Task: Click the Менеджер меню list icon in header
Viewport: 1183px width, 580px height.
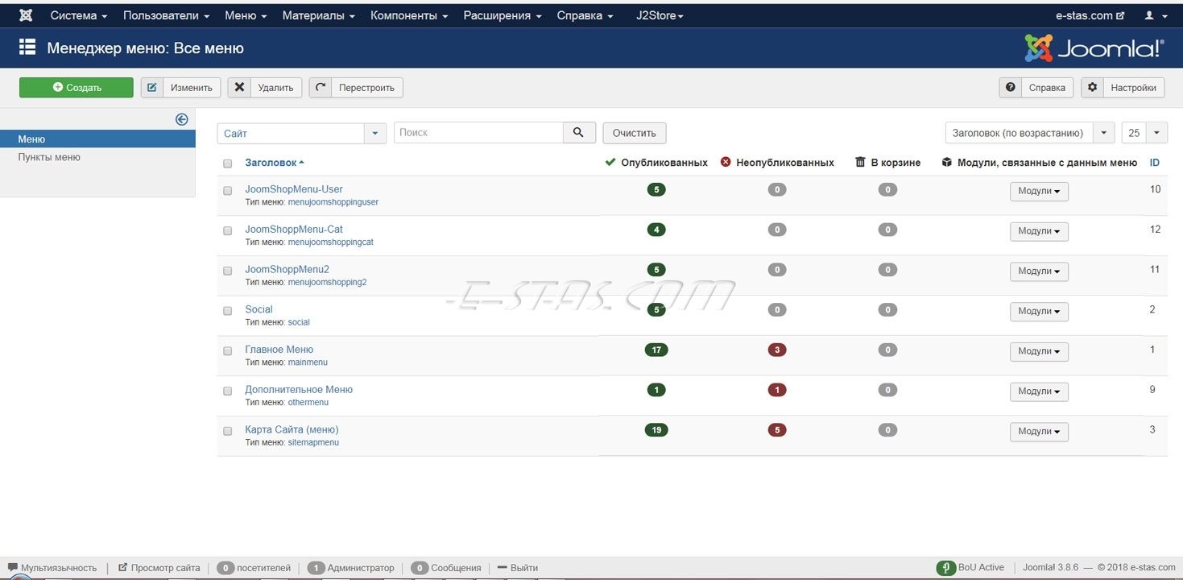Action: (x=27, y=48)
